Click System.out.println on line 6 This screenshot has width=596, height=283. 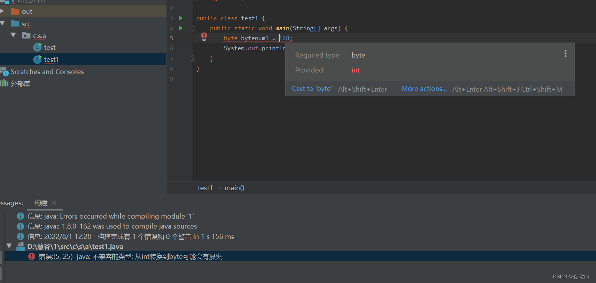(255, 48)
